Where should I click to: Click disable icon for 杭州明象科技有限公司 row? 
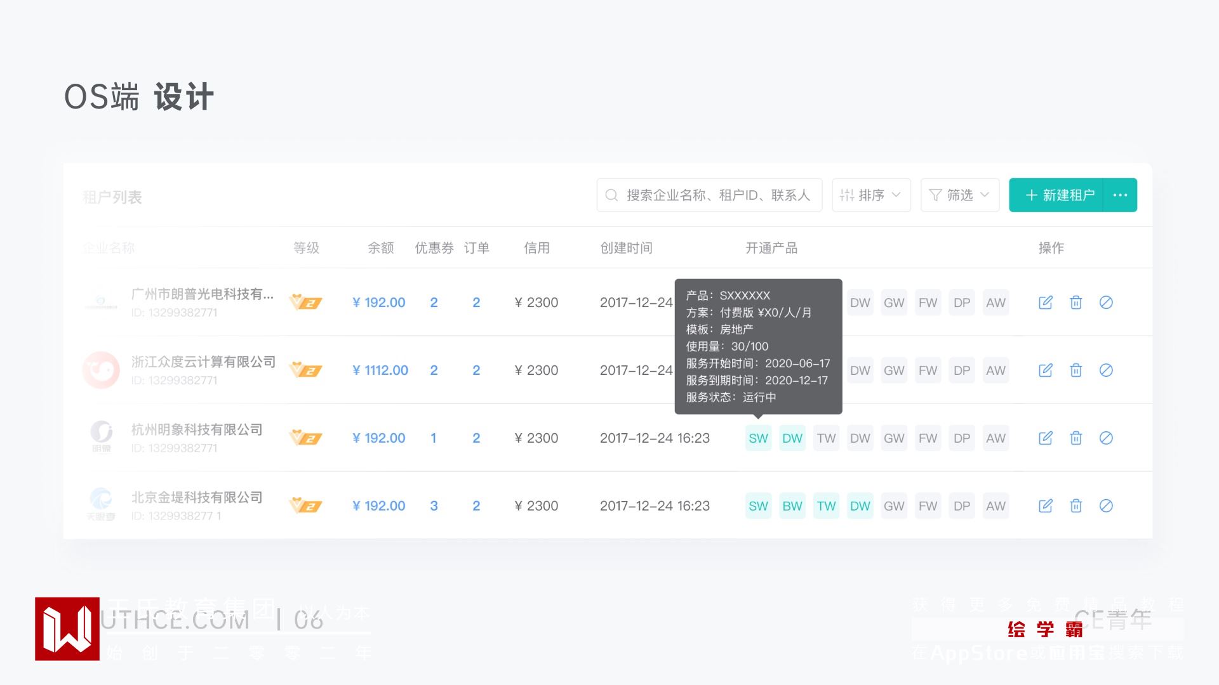click(x=1106, y=438)
